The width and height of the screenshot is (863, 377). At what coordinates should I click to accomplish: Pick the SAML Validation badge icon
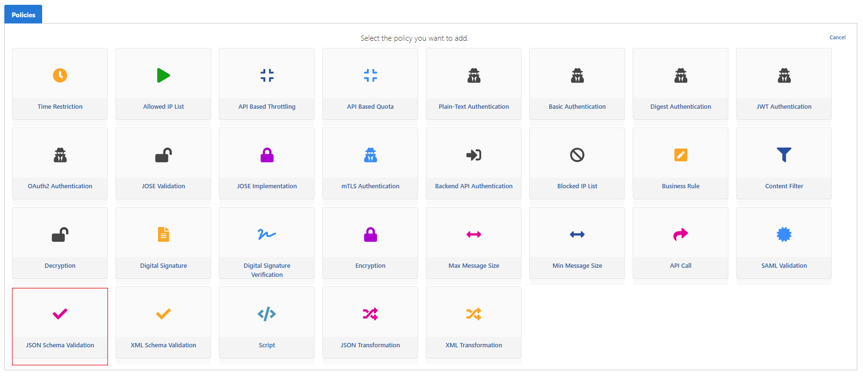pyautogui.click(x=784, y=234)
